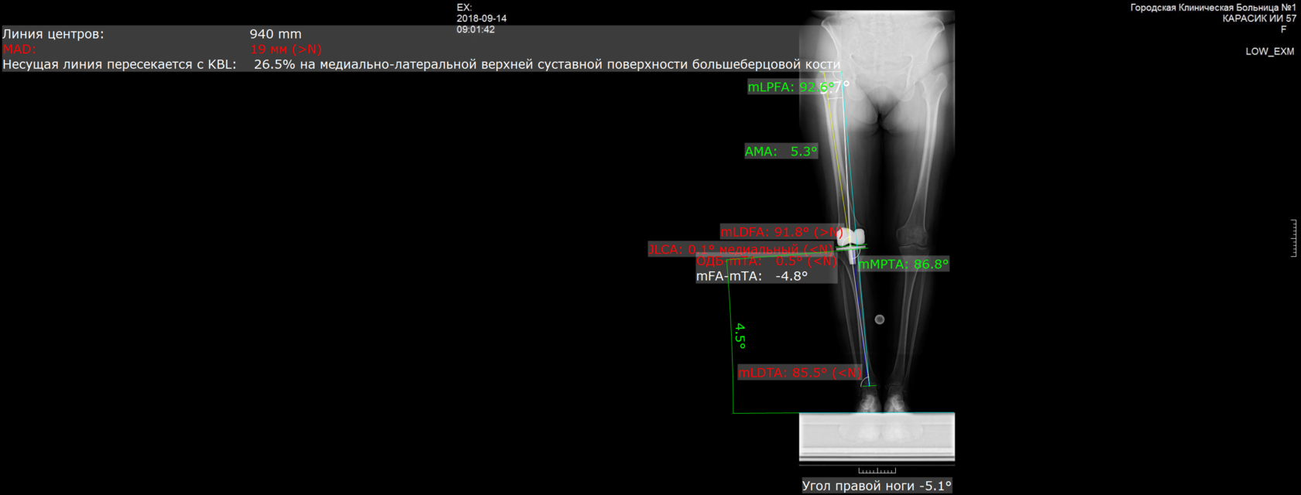Select the 26.5% tibial surface text
Screen dimensions: 1301x495
click(547, 64)
